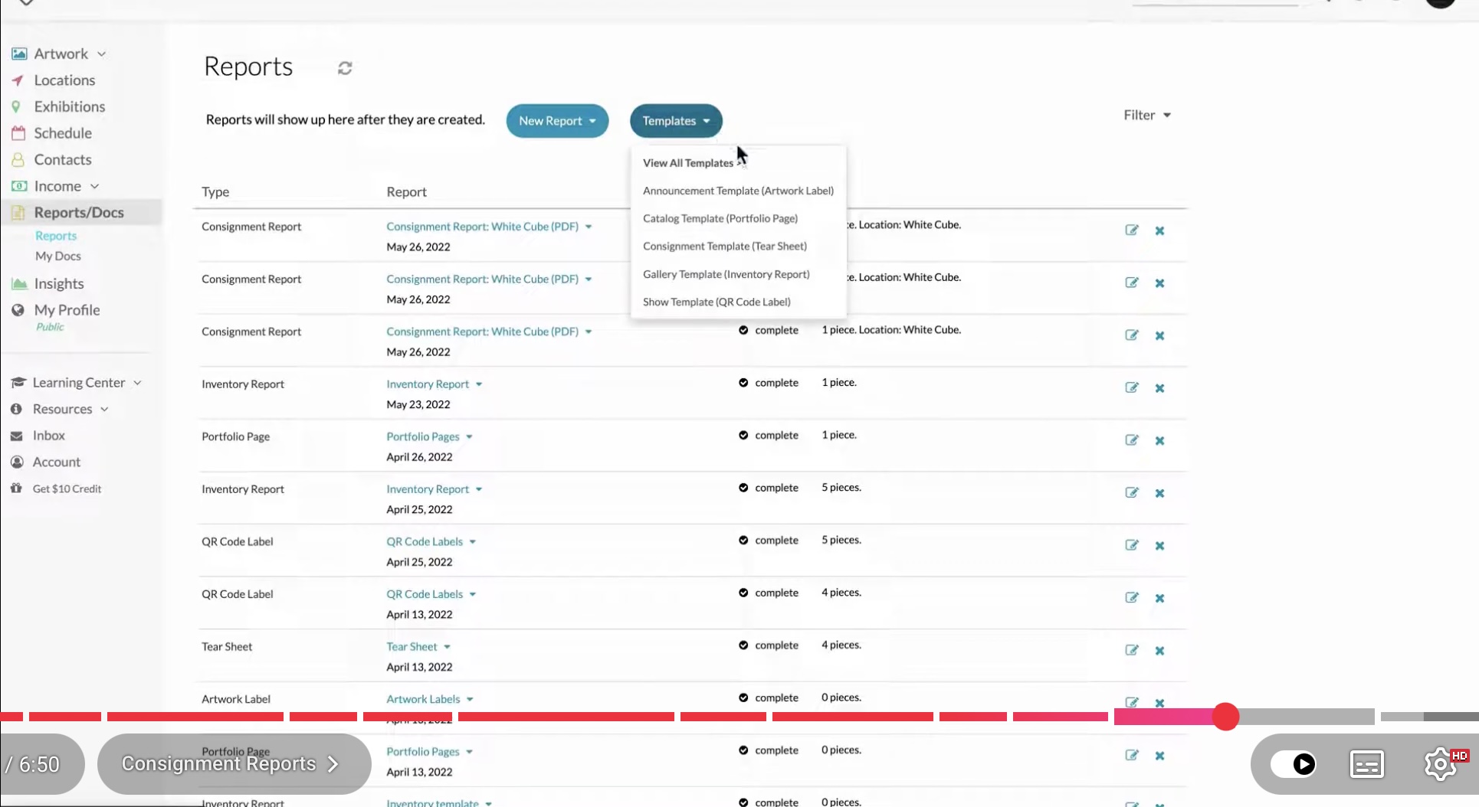Open the Tear Sheet report link
The image size is (1479, 807).
point(412,646)
